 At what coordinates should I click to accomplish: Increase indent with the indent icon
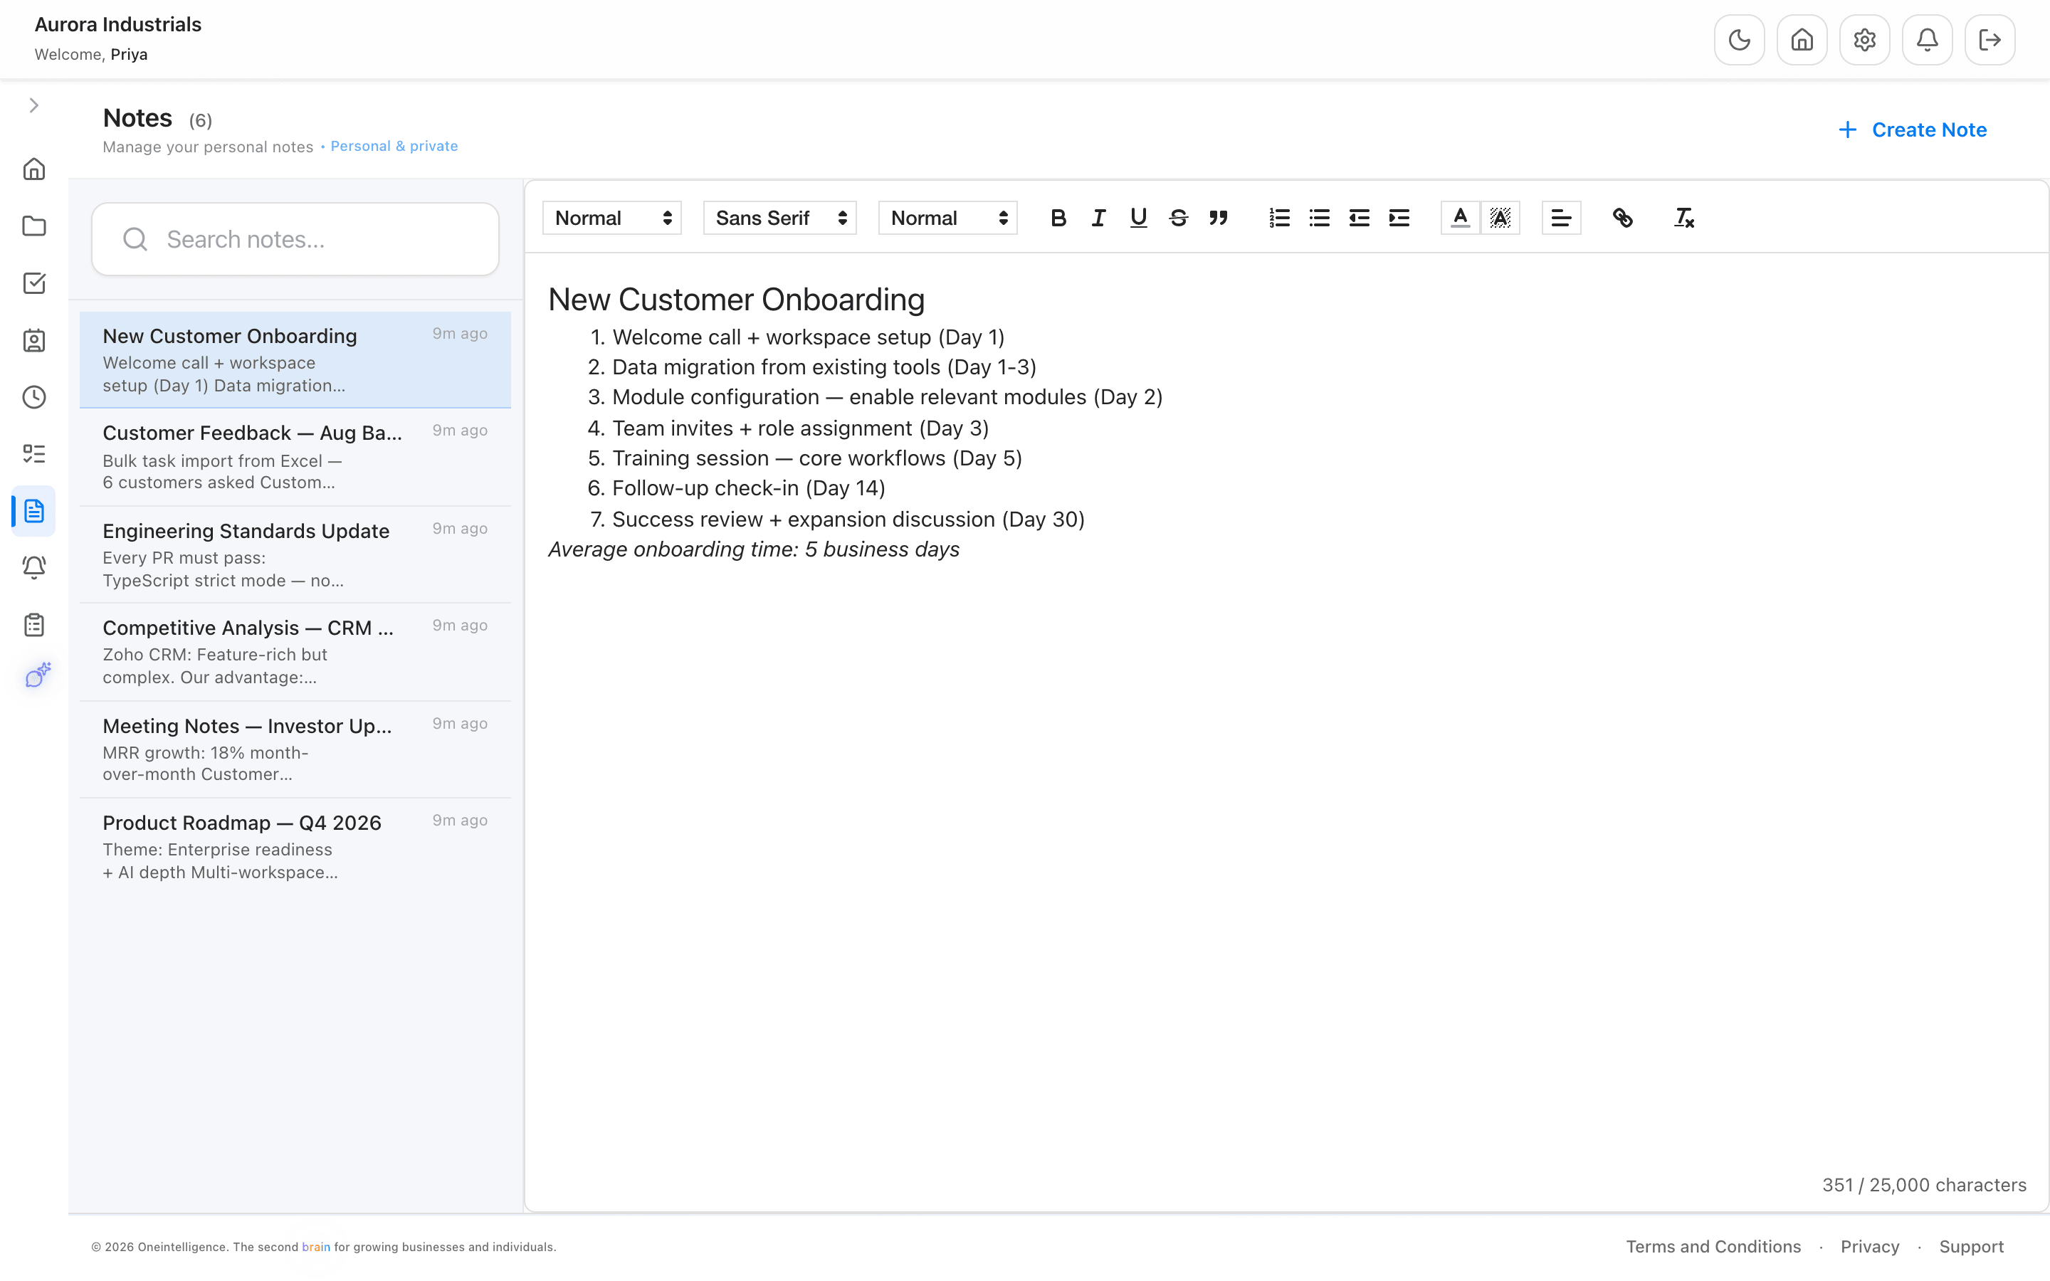click(x=1399, y=218)
